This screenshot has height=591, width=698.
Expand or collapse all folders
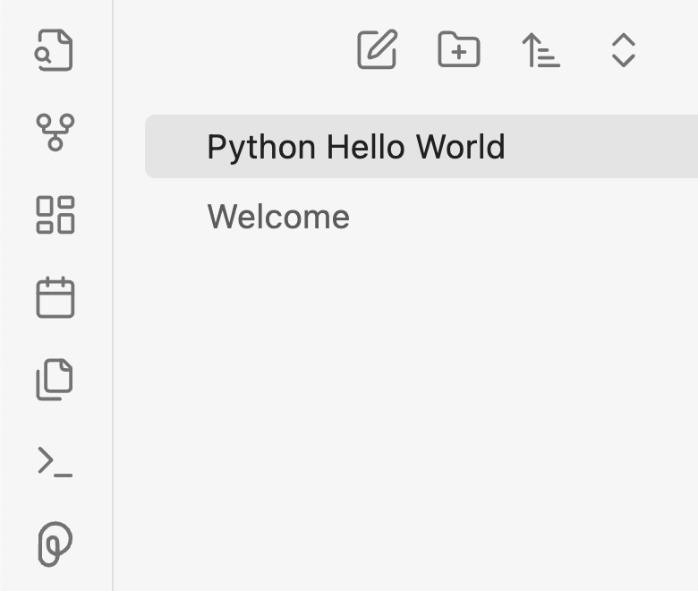(x=623, y=50)
